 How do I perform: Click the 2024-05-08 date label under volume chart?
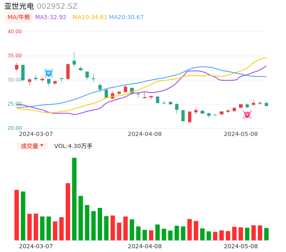point(241,246)
